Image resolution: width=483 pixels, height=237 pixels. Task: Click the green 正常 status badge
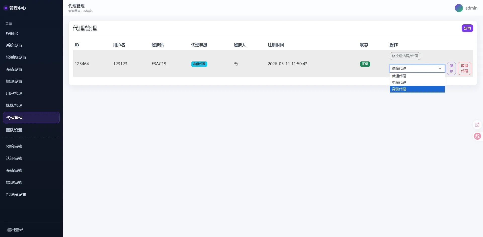pos(365,64)
